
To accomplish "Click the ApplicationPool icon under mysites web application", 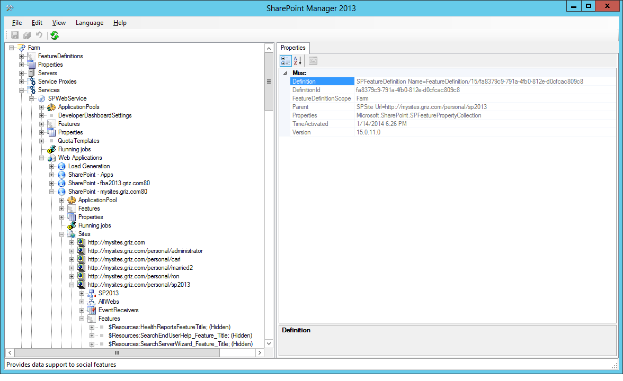I will coord(71,199).
